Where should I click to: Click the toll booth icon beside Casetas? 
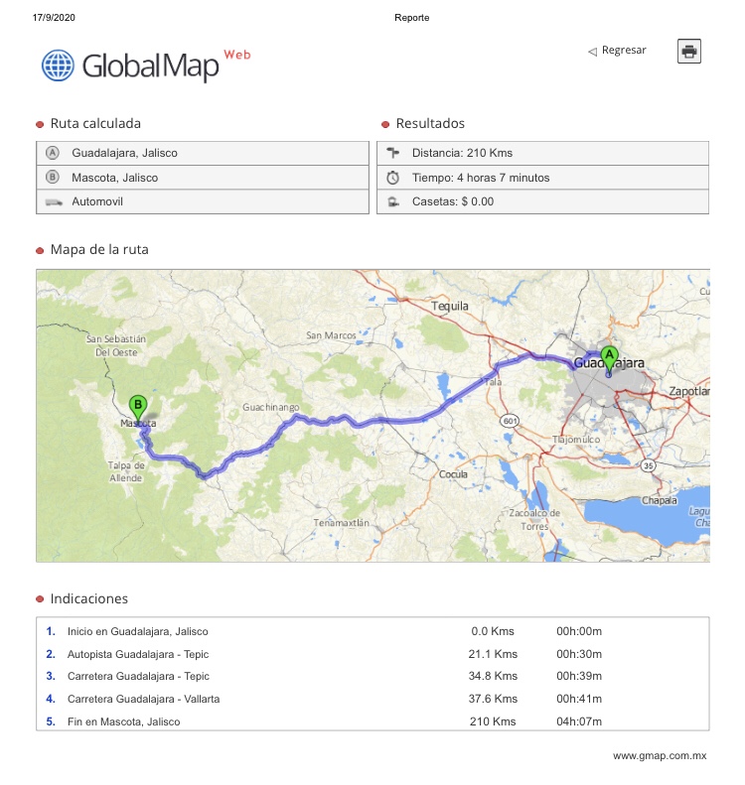point(392,201)
